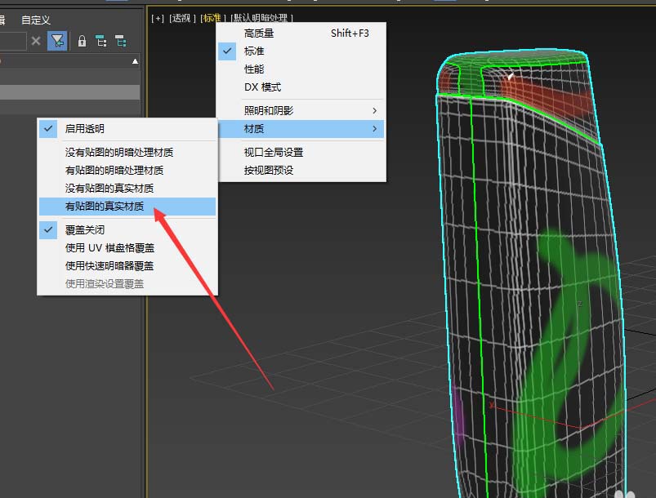The image size is (656, 498).
Task: Open the [+] viewport menu
Action: (158, 18)
